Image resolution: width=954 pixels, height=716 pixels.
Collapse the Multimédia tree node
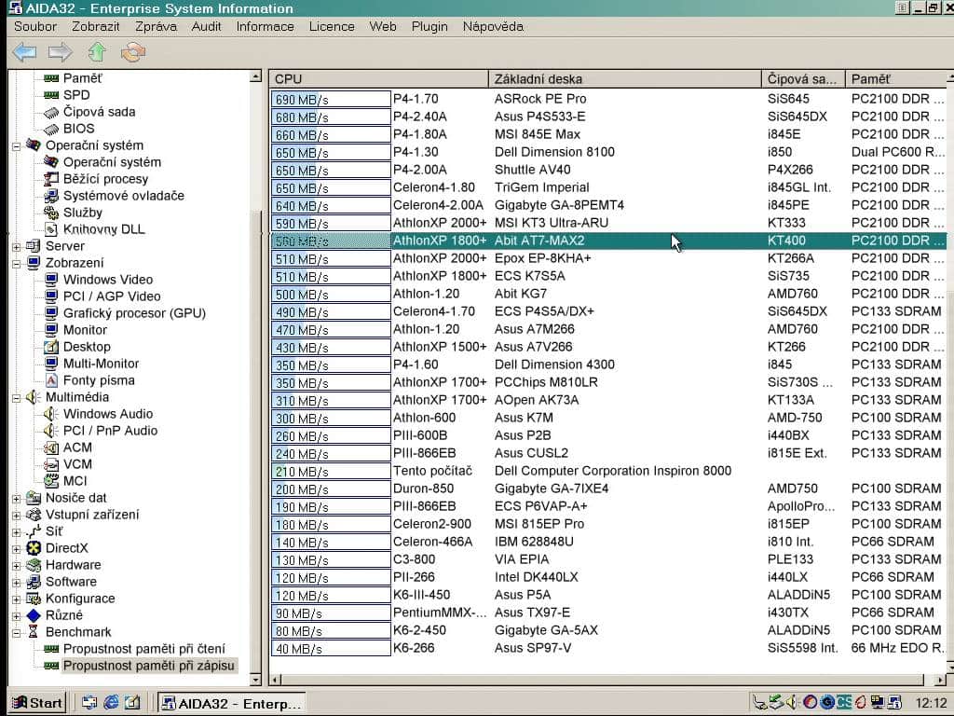[17, 397]
